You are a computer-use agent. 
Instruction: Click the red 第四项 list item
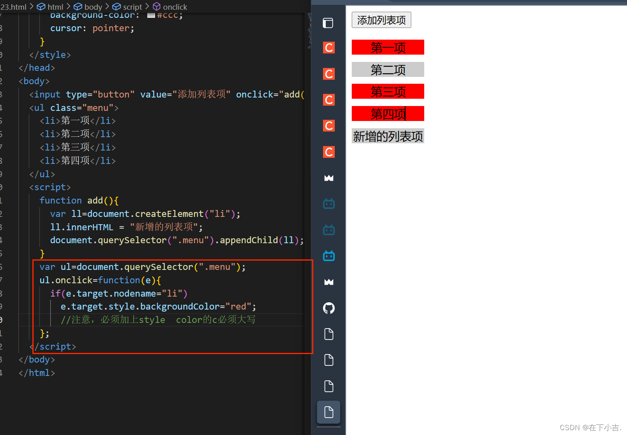coord(388,114)
